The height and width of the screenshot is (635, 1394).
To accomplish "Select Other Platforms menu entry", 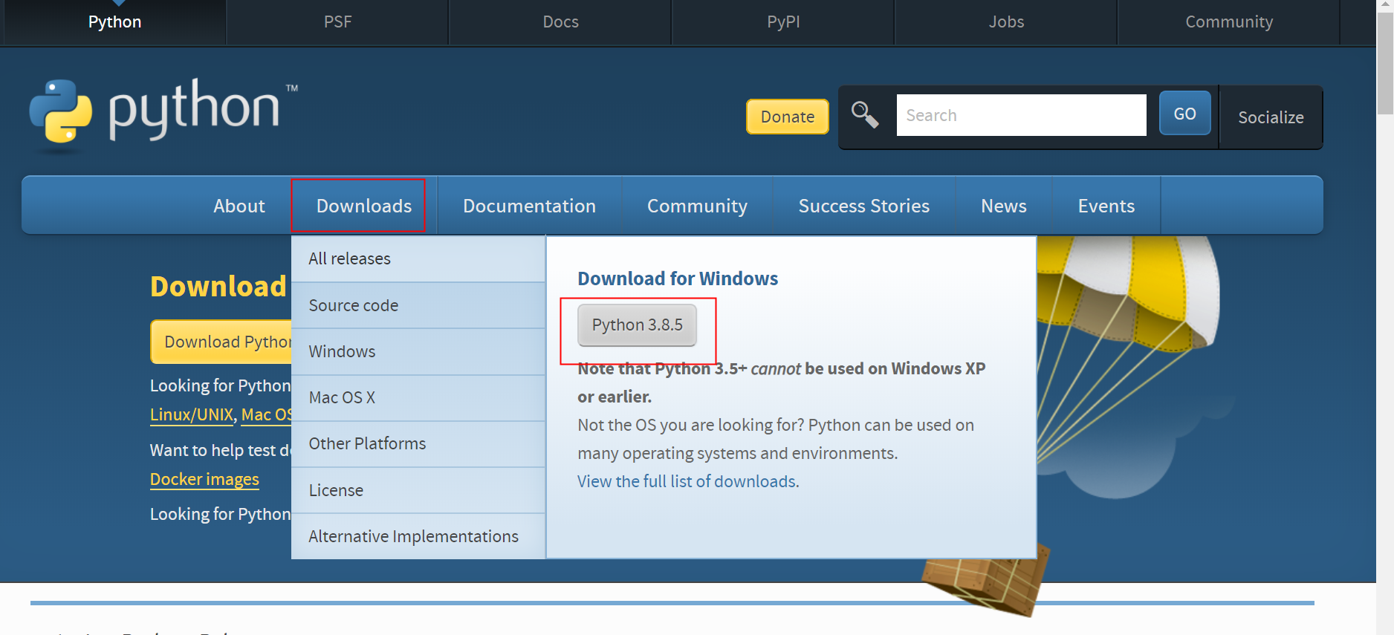I will 418,443.
